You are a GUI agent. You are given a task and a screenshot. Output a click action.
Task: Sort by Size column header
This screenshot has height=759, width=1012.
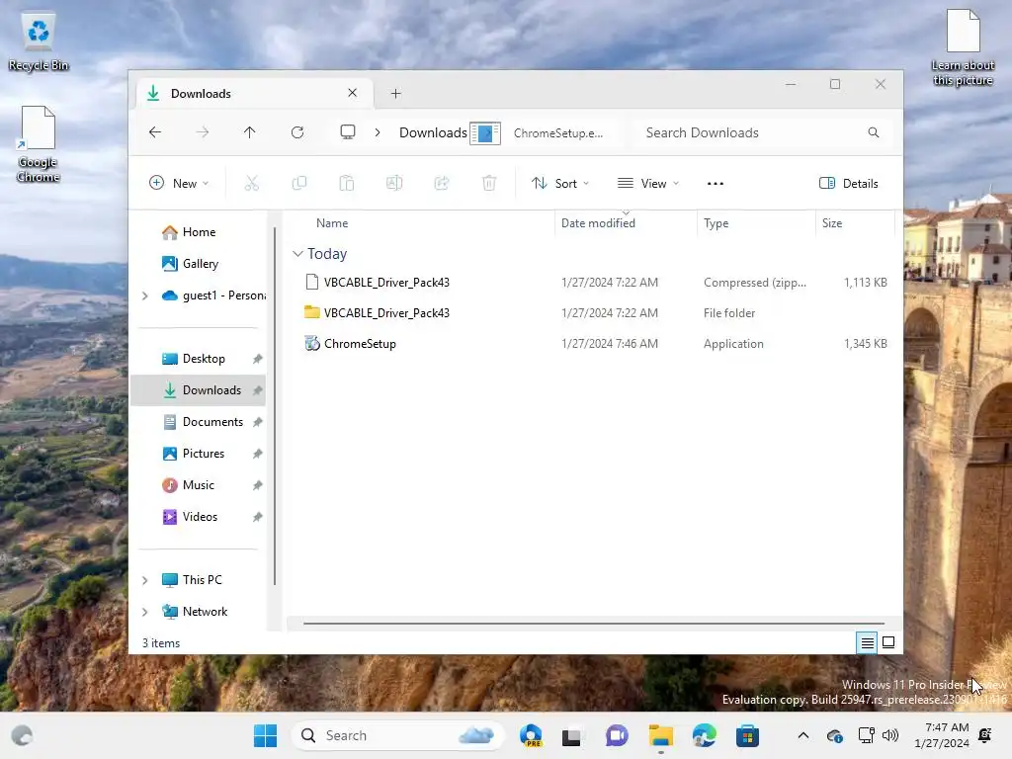pyautogui.click(x=832, y=223)
